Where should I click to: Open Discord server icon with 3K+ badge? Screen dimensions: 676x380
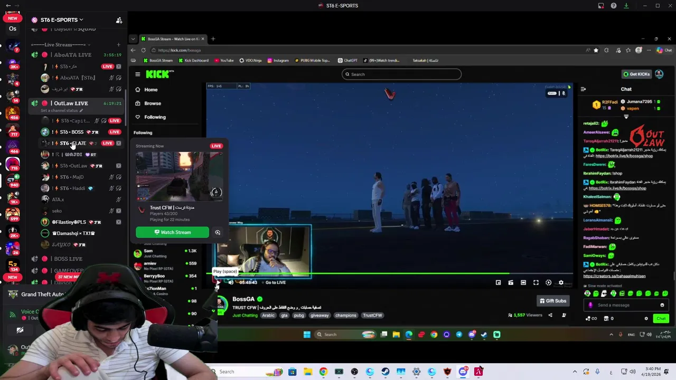click(x=13, y=62)
